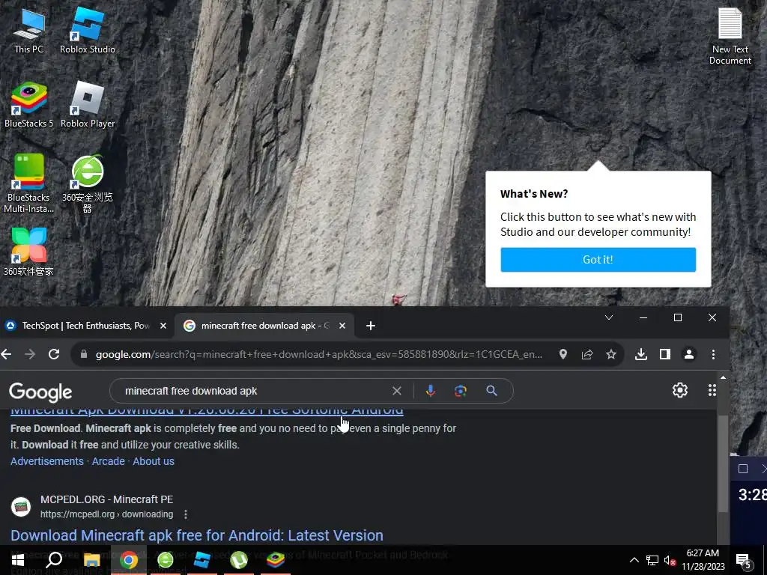Launch the Roblox Player desktop shortcut
The height and width of the screenshot is (575, 767).
click(88, 105)
